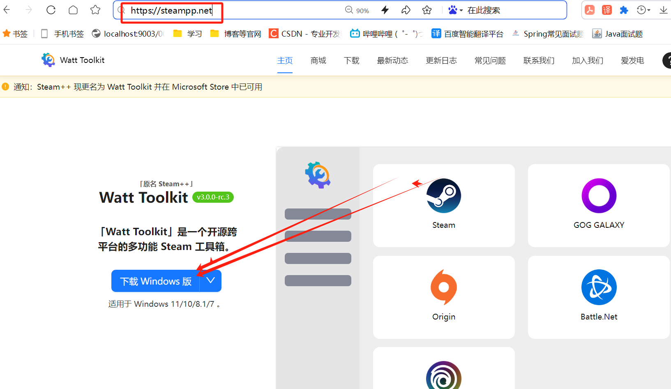Click the share arrow icon in address bar
Screen dimensions: 671x389
[406, 10]
